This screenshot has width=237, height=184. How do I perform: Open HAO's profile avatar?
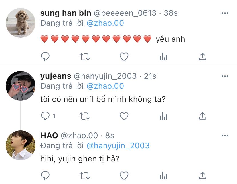pyautogui.click(x=21, y=145)
